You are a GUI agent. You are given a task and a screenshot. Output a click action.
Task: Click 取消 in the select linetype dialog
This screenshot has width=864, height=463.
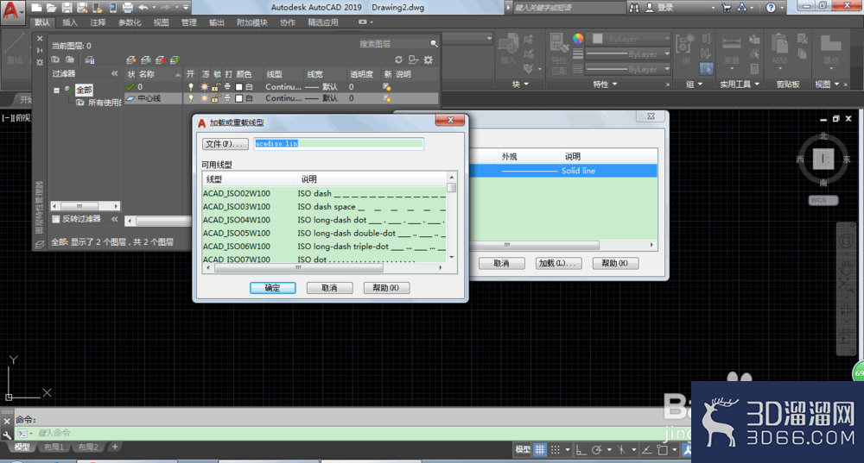click(501, 263)
